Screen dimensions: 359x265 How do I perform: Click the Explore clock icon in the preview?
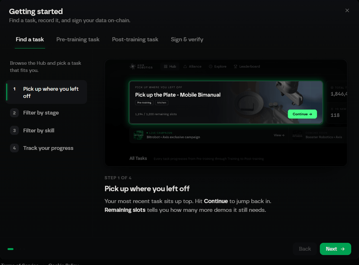coord(211,66)
